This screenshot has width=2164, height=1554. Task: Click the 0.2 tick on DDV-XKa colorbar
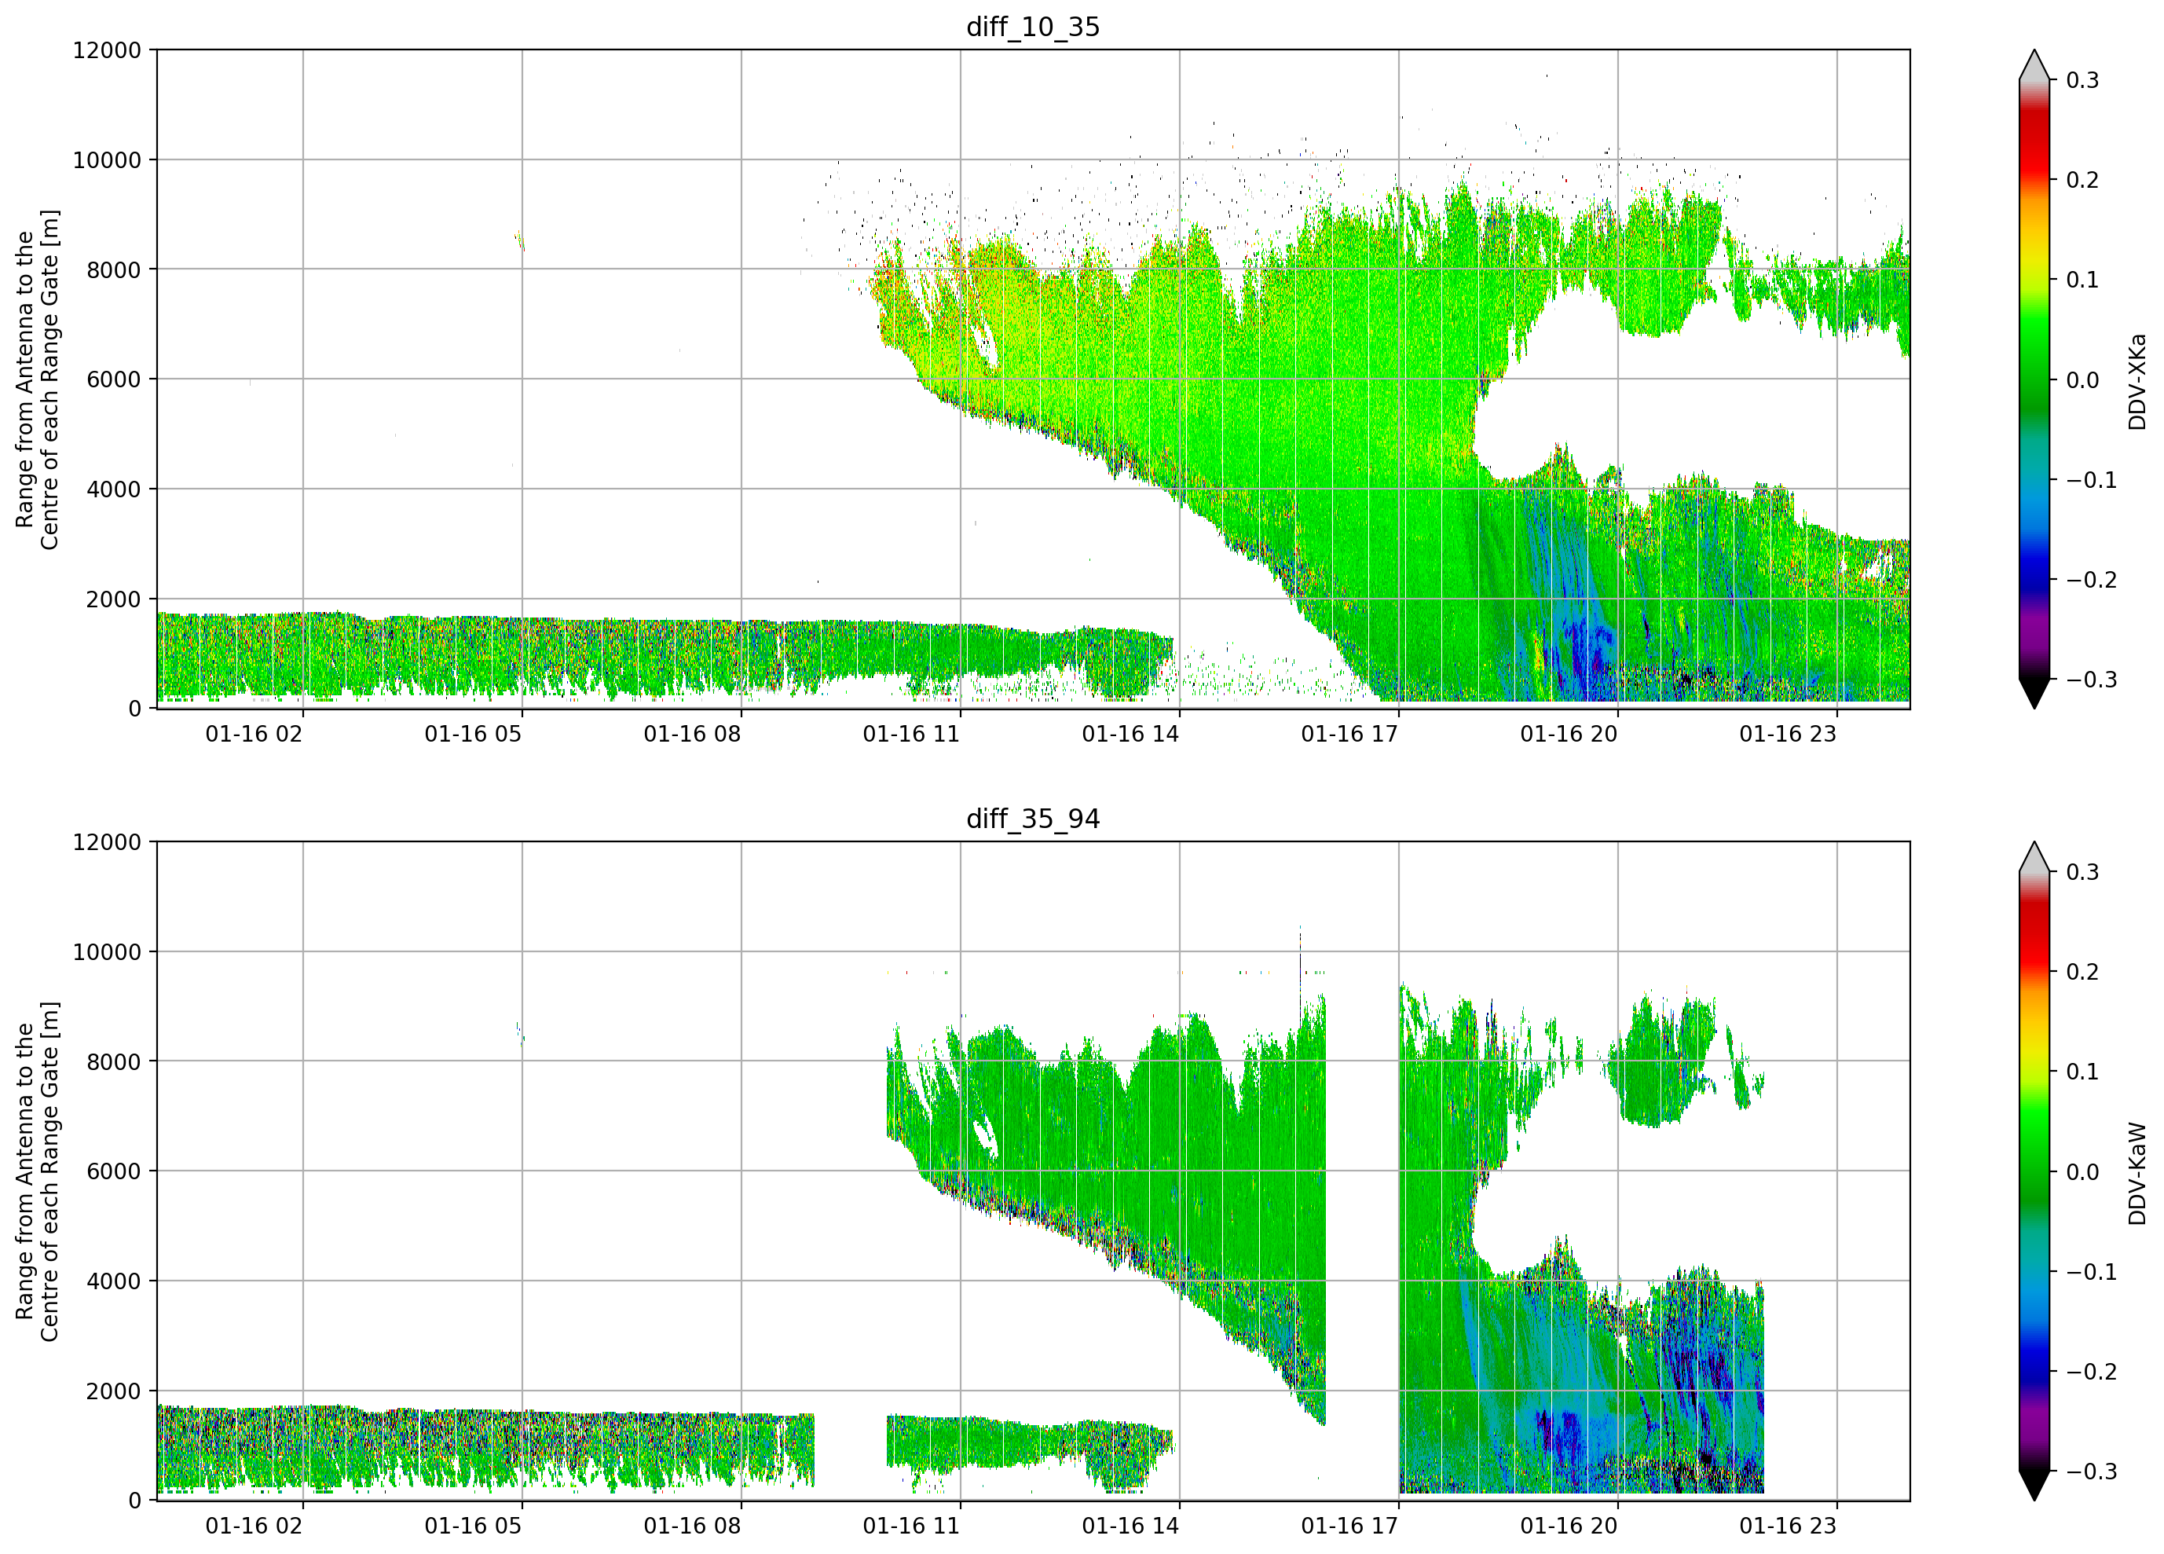click(x=2083, y=181)
